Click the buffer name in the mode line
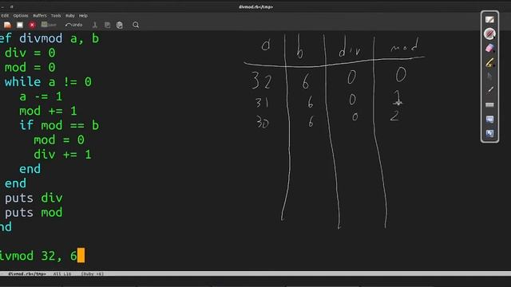511x287 pixels. pos(27,274)
